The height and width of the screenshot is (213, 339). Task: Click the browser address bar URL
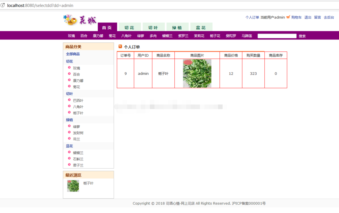(40, 5)
